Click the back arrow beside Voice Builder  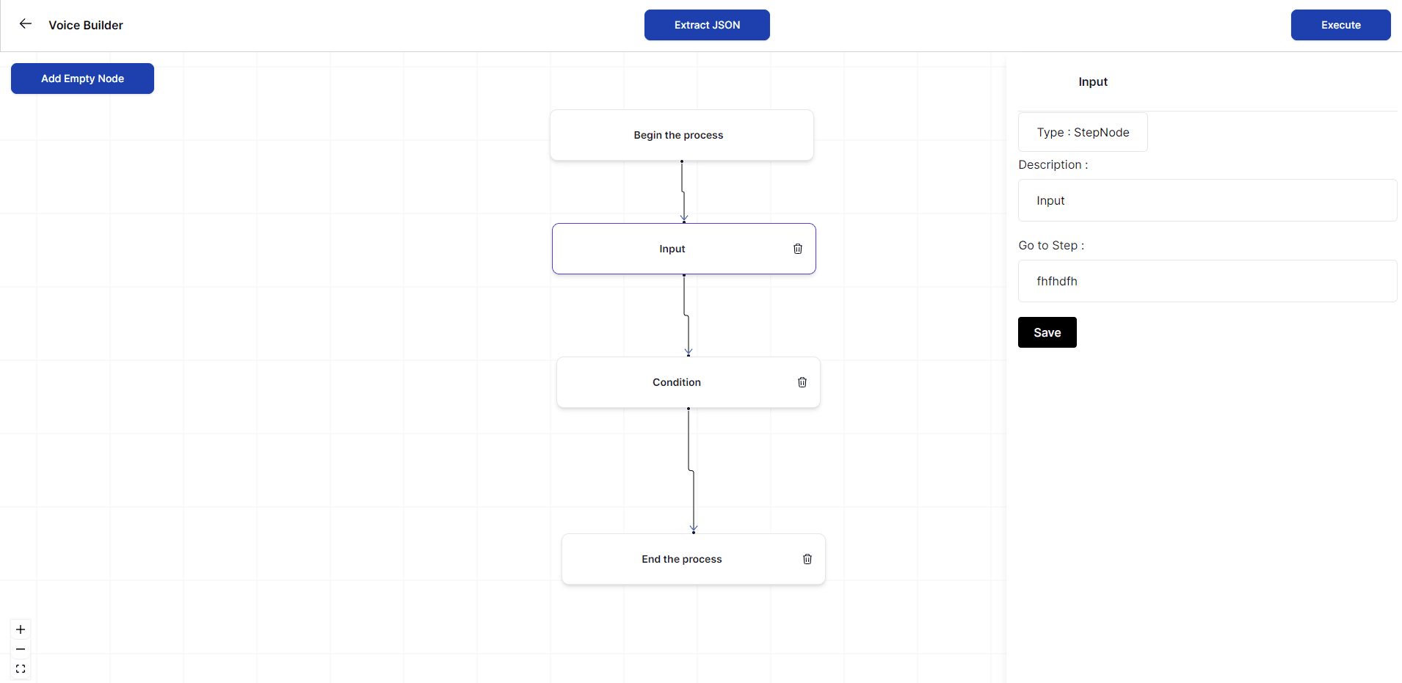(x=26, y=24)
